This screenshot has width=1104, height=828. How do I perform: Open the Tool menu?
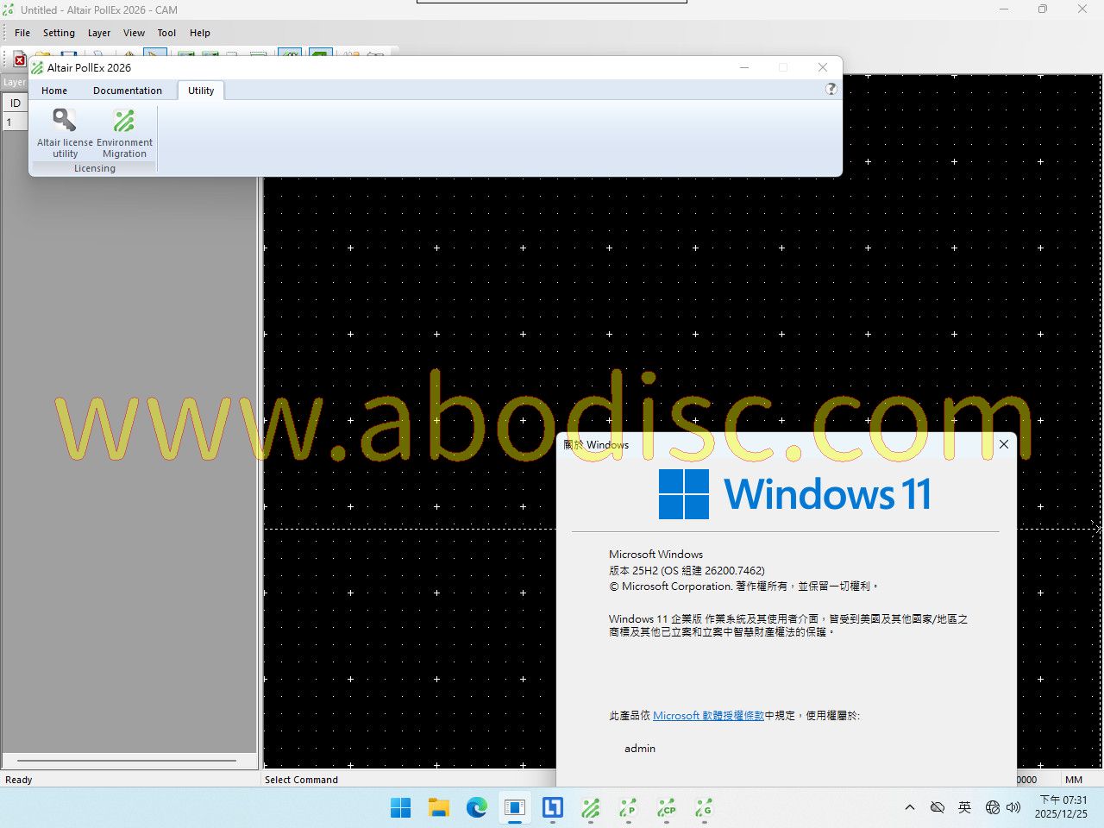coord(166,33)
